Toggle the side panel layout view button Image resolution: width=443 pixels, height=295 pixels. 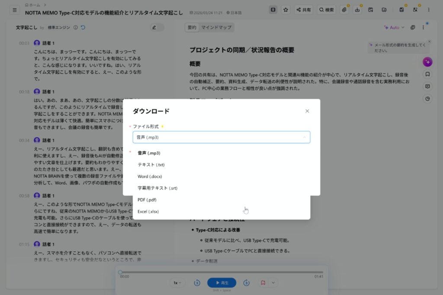pos(273,10)
